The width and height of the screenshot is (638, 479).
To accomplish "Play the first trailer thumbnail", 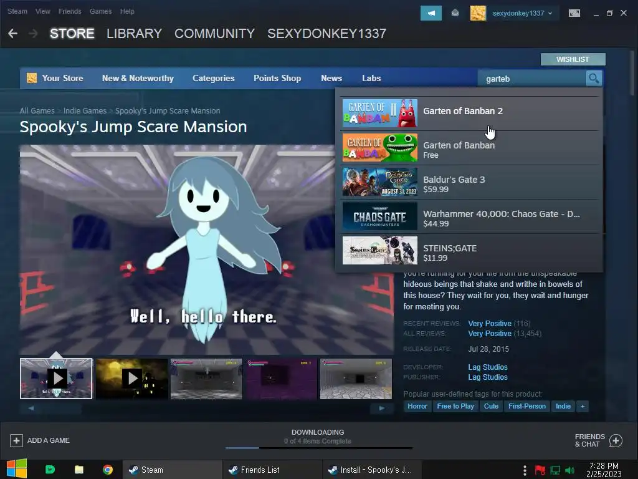I will [56, 379].
